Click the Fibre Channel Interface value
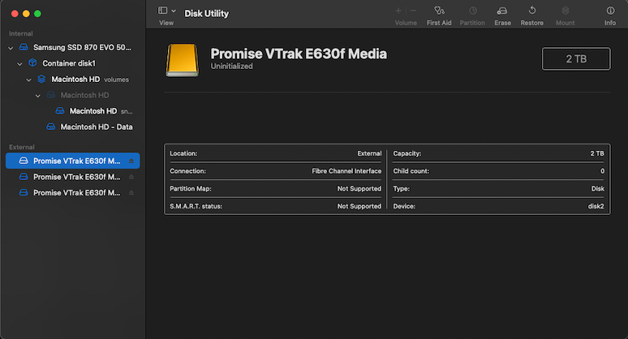Viewport: 628px width, 339px height. 346,171
